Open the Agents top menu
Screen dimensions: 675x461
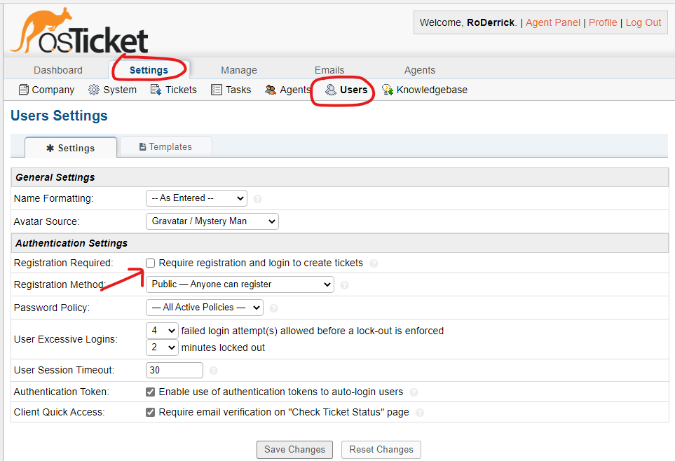[420, 70]
